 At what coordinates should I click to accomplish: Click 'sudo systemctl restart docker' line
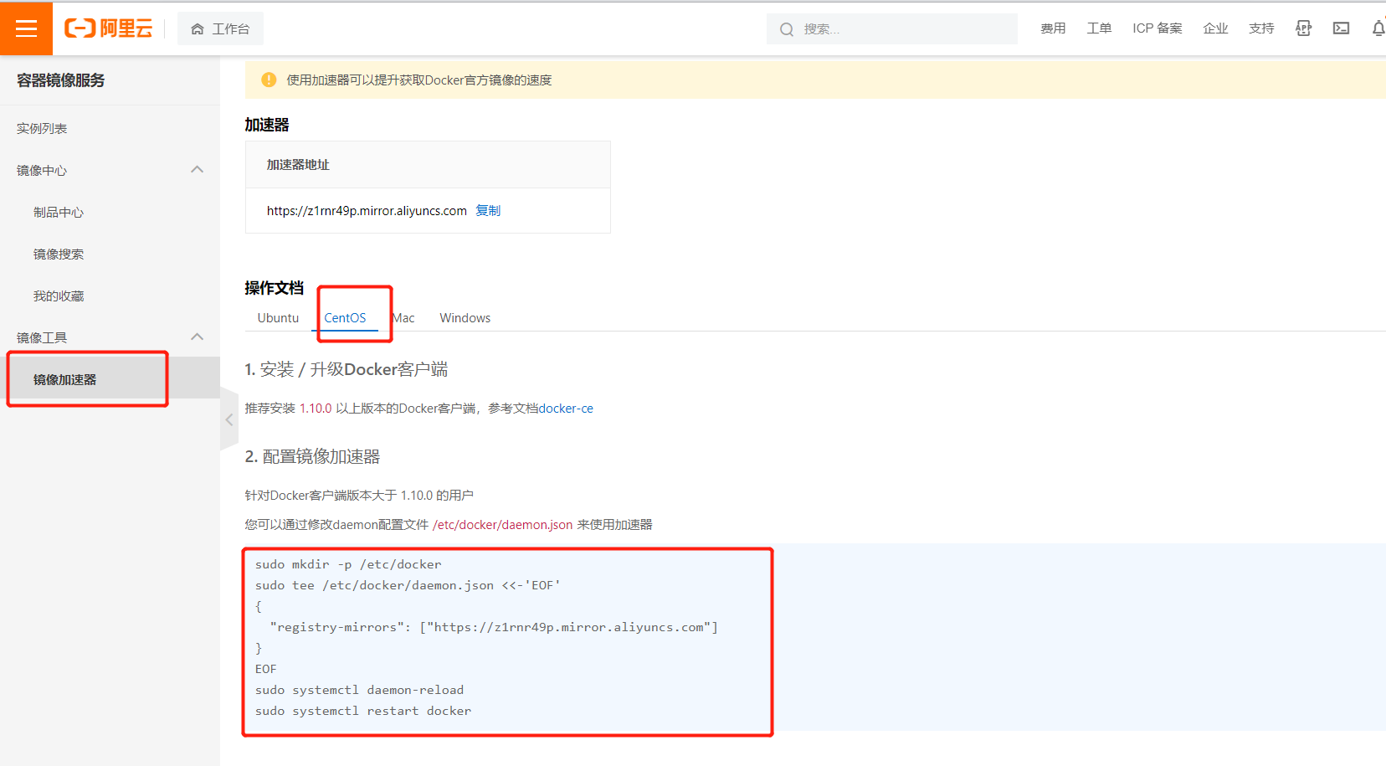point(363,711)
